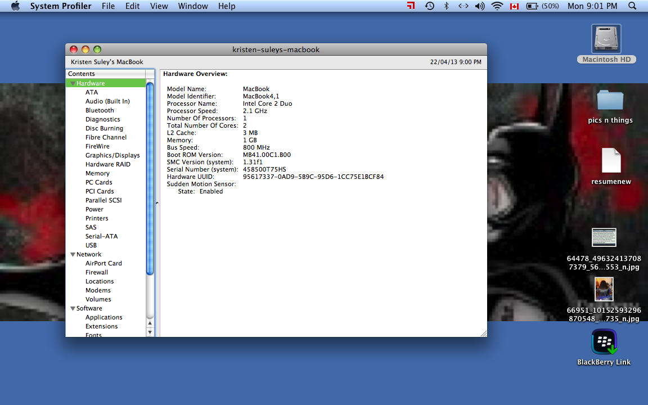Select AirPort Card under Network
This screenshot has height=405, width=648.
(x=103, y=264)
